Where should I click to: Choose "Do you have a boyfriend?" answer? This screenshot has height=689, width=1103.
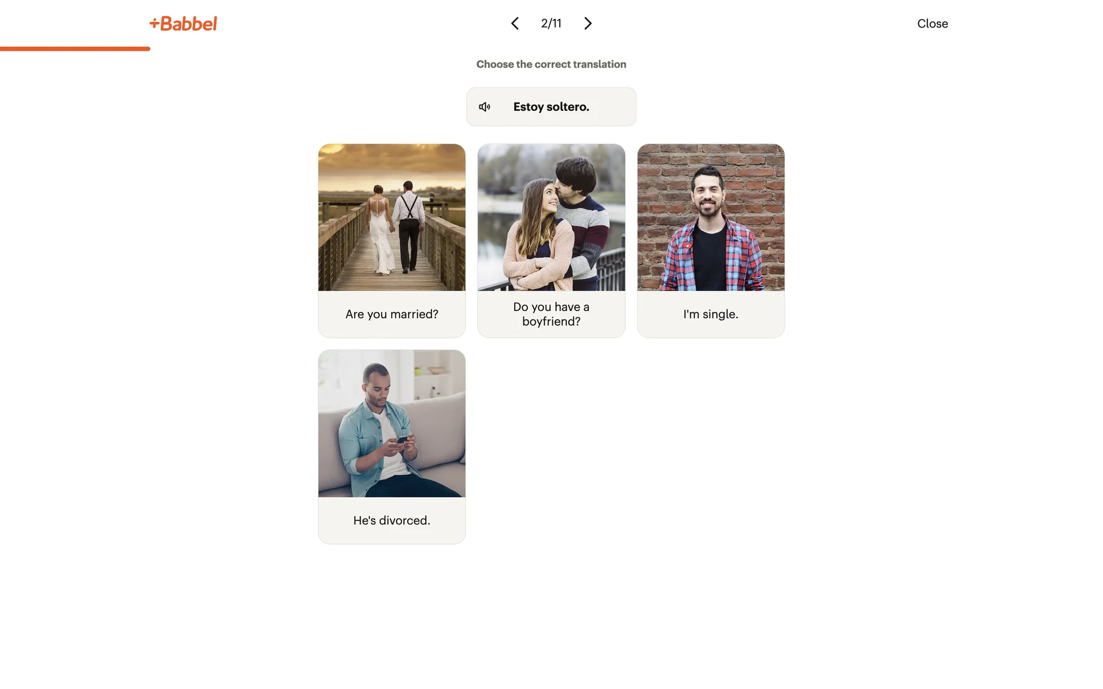pos(551,314)
